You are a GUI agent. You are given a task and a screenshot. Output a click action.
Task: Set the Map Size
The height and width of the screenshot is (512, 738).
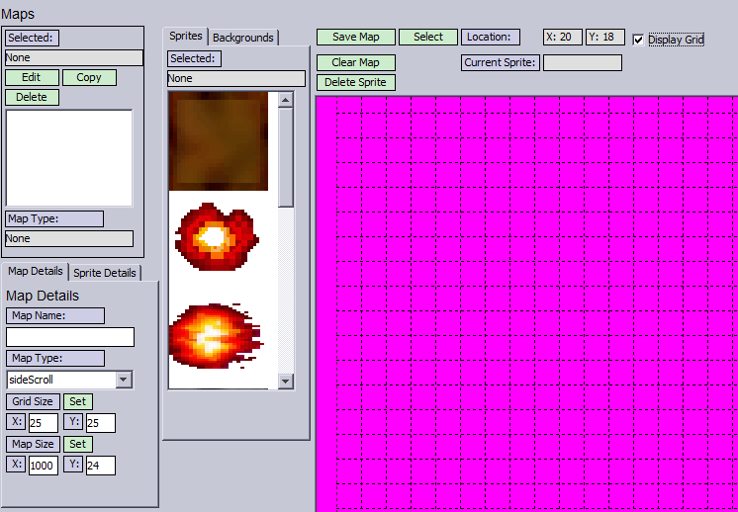(78, 444)
